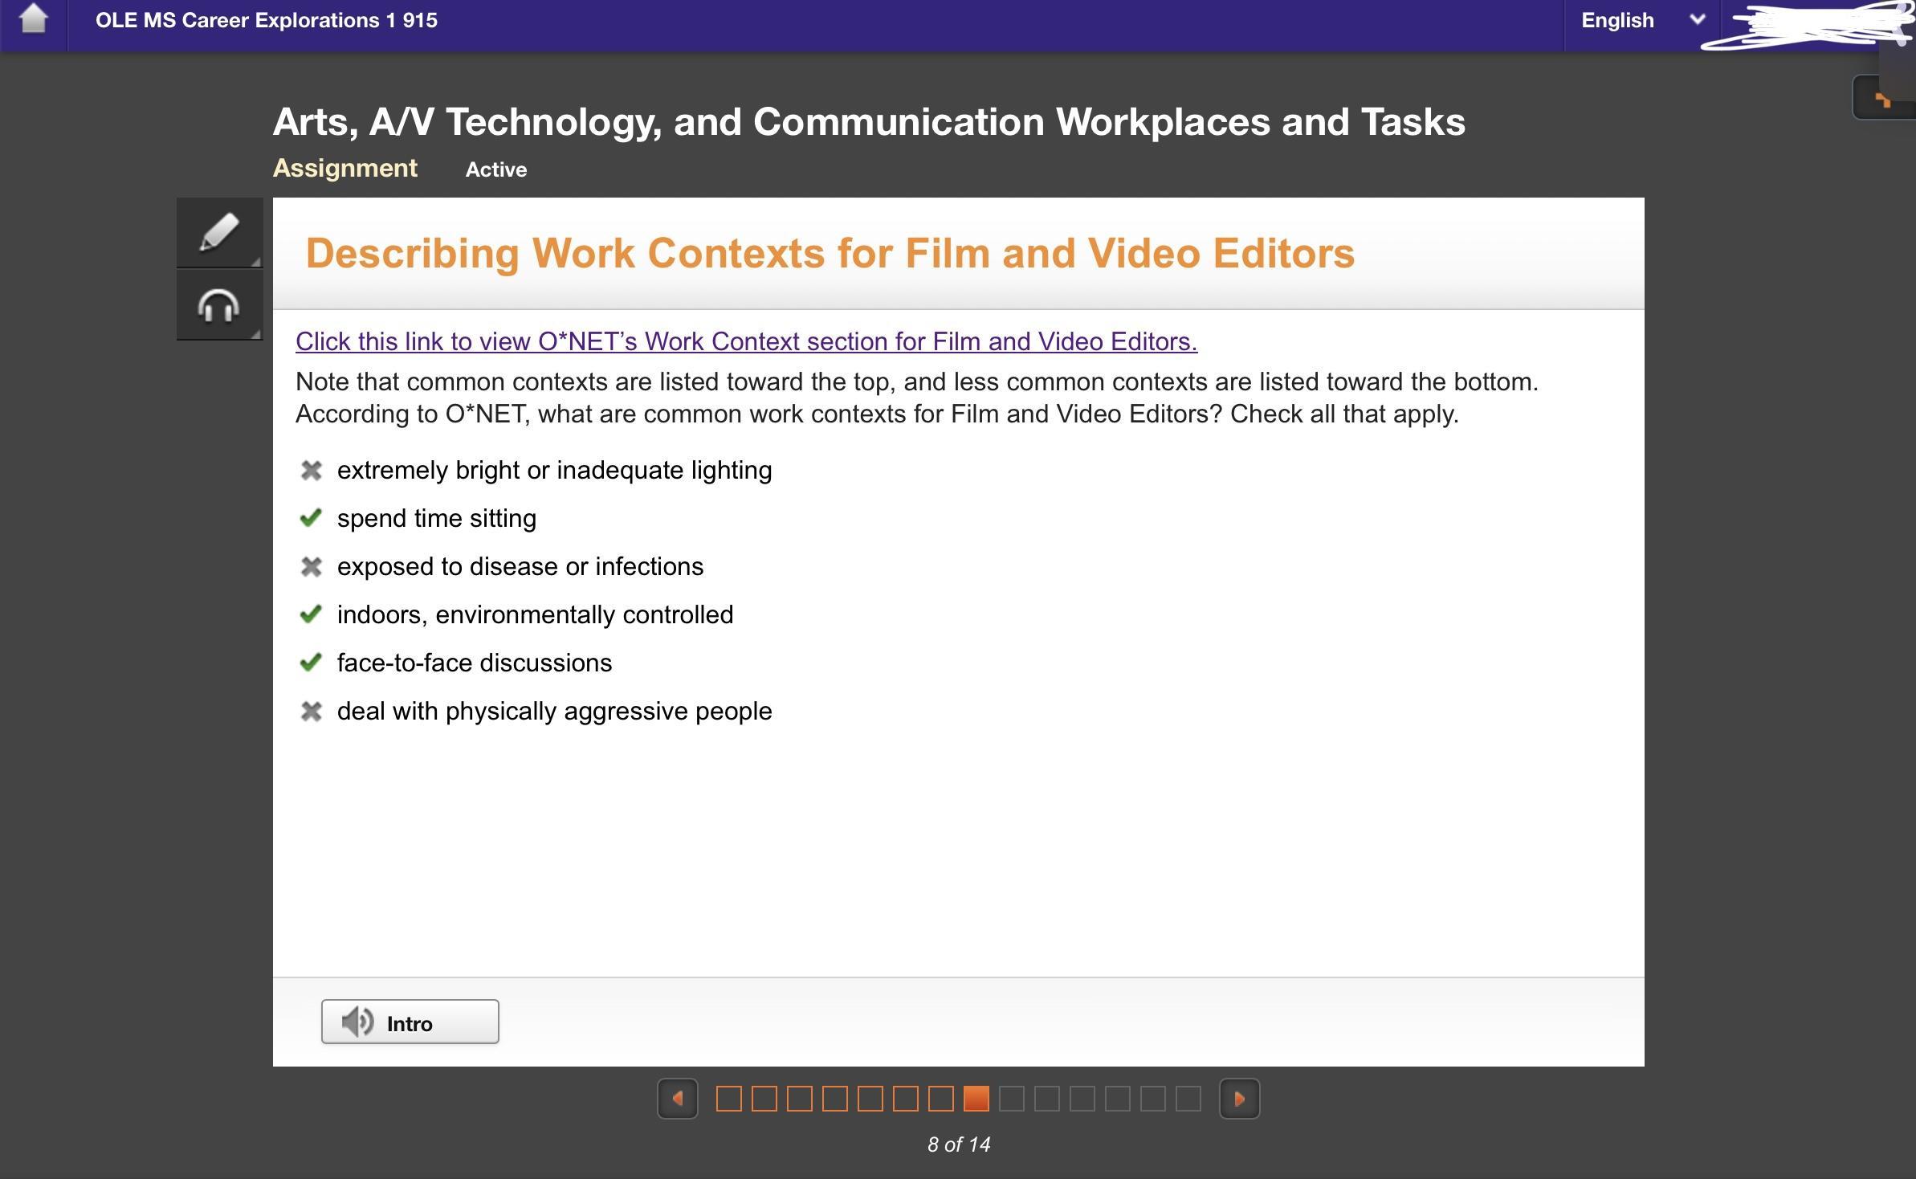This screenshot has height=1179, width=1916.
Task: Click the home icon in header
Action: 33,19
